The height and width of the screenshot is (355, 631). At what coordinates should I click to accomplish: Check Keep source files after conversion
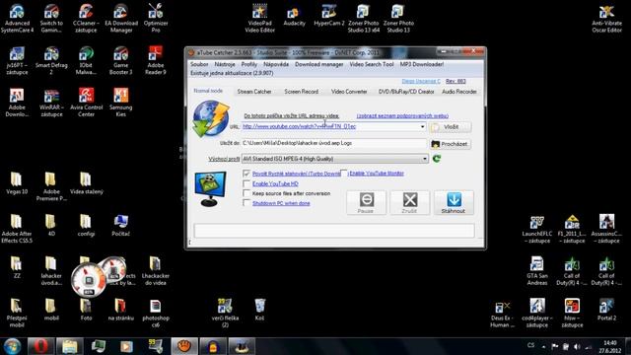tap(246, 193)
